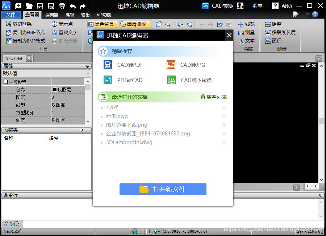Remove 3DLamborgini.dwg from recent list
326x236 pixels.
pyautogui.click(x=224, y=143)
